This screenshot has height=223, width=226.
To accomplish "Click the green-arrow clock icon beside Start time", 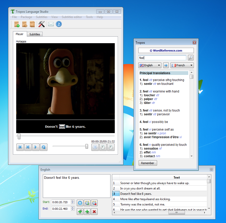I will (x=87, y=203).
